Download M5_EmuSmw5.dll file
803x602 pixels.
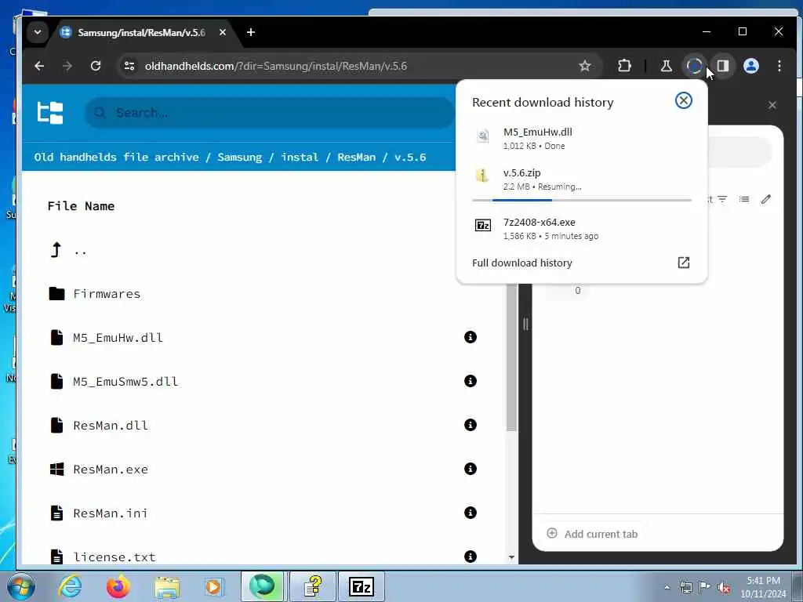(125, 382)
